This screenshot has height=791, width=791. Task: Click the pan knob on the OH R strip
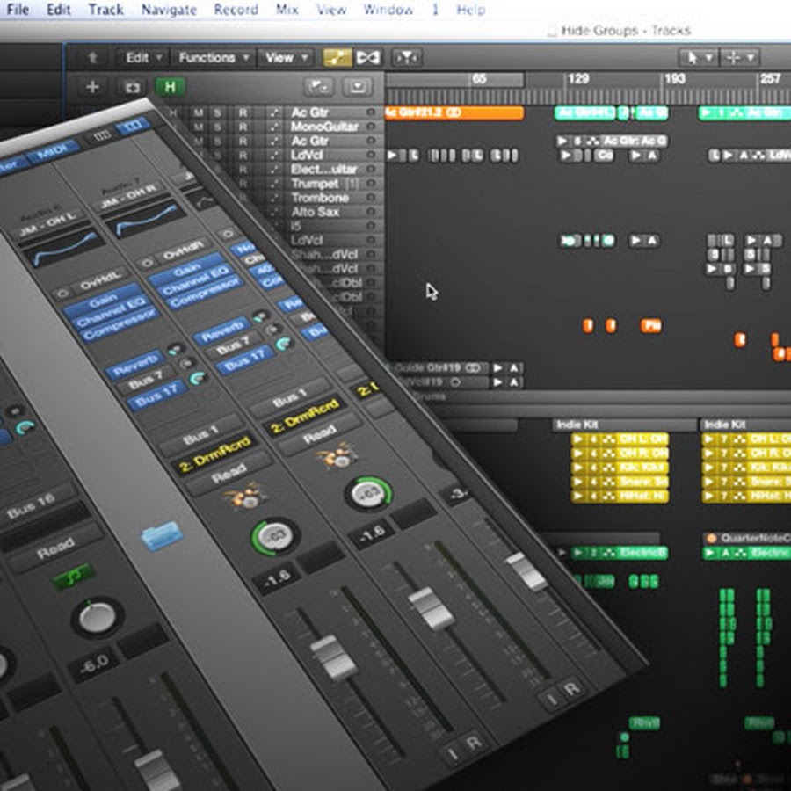368,495
